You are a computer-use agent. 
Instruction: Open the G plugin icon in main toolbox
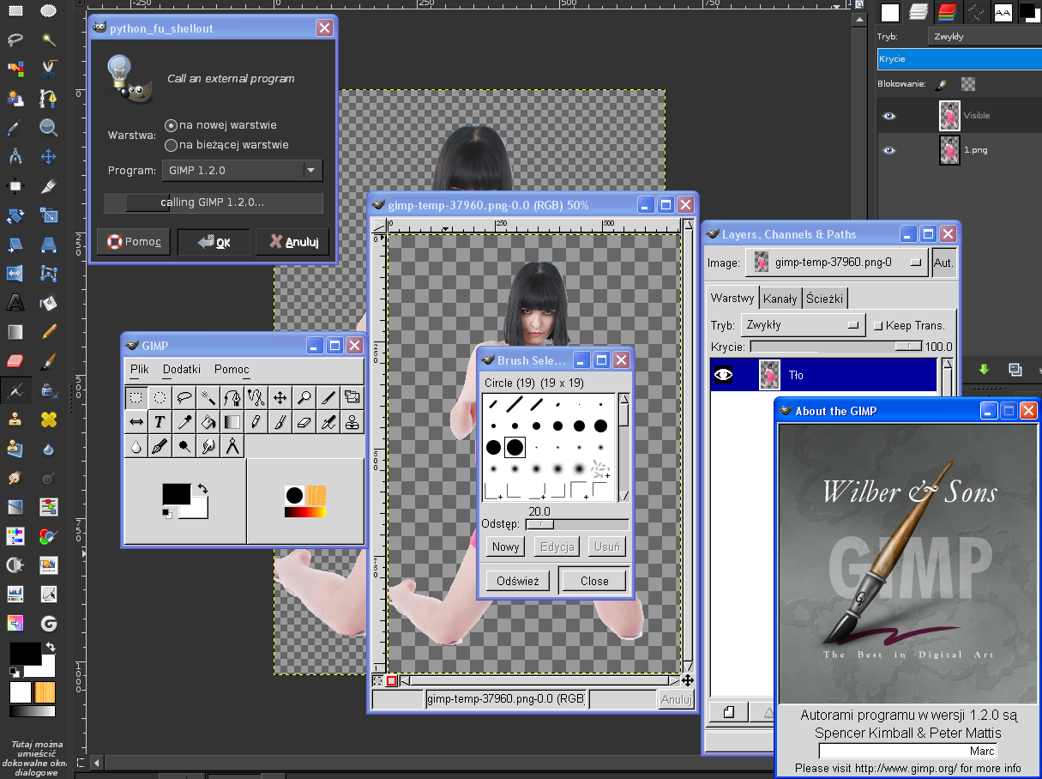49,624
